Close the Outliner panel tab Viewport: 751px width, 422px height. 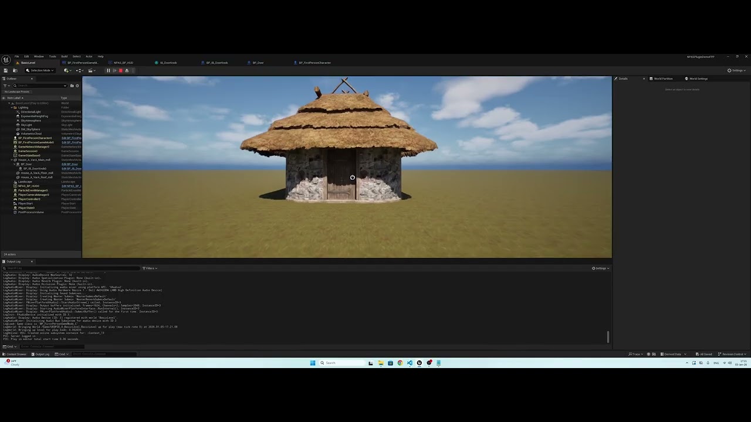[x=32, y=79]
